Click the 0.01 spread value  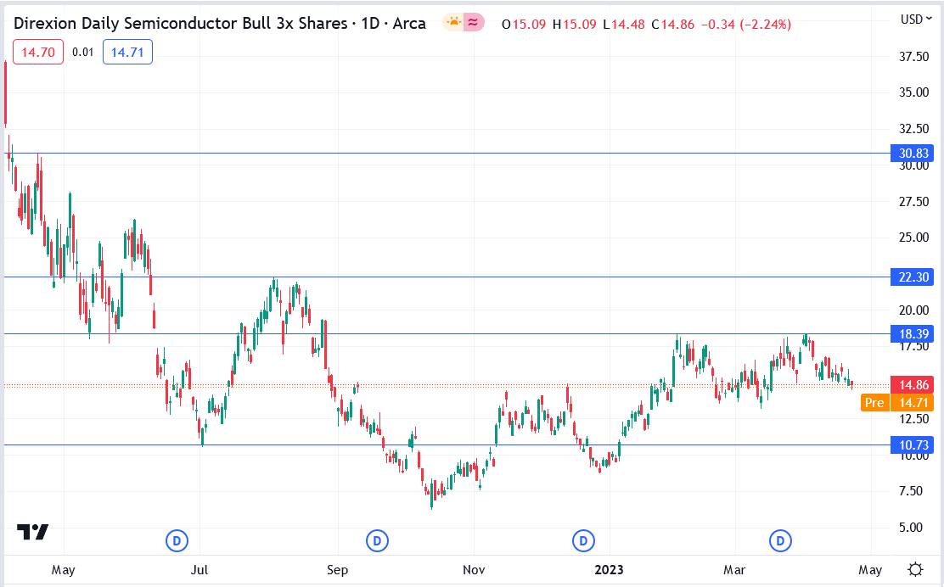[83, 53]
